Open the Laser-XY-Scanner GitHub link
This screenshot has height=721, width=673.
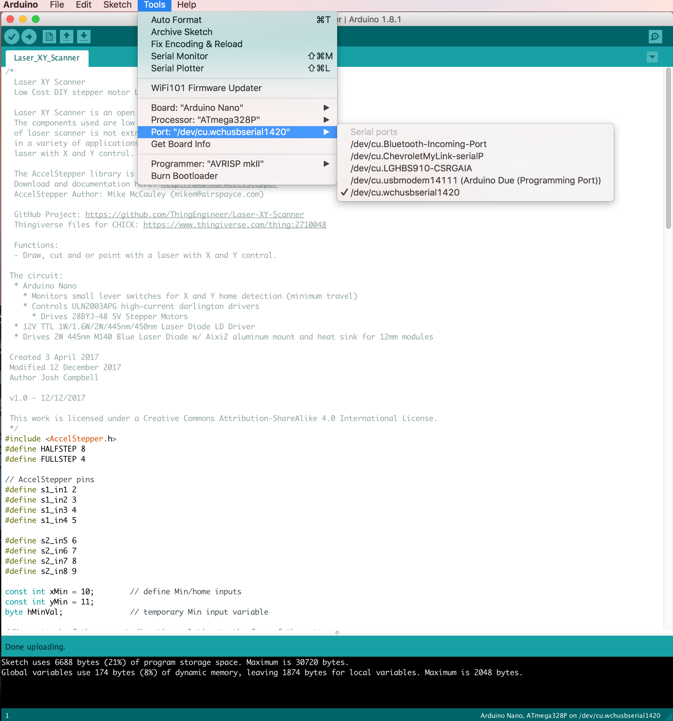194,214
